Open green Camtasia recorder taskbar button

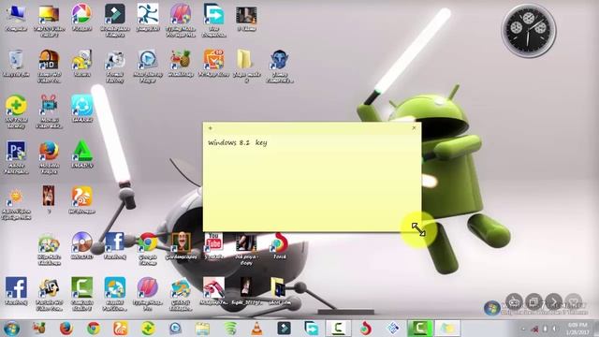click(x=419, y=329)
